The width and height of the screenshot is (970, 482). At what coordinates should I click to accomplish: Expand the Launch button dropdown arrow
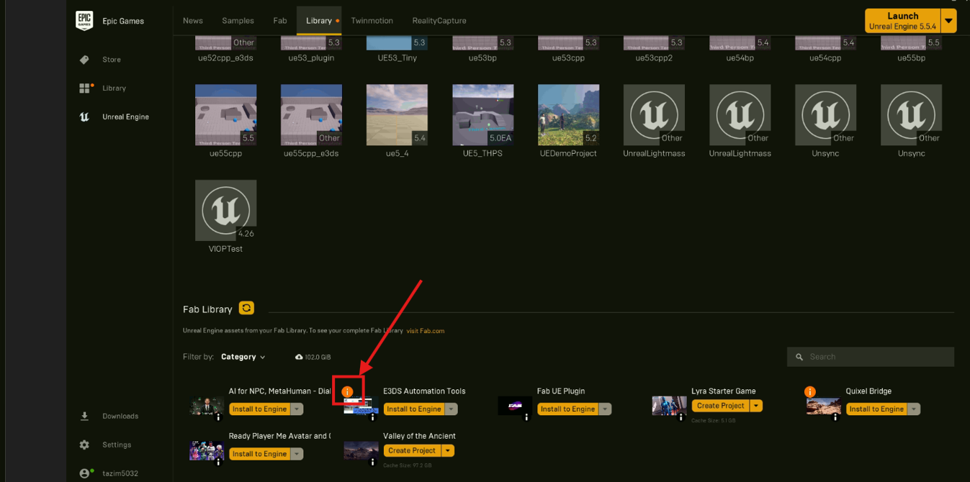(948, 21)
